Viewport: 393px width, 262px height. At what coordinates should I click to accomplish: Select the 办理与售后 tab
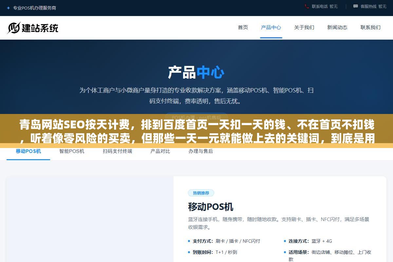coord(201,151)
